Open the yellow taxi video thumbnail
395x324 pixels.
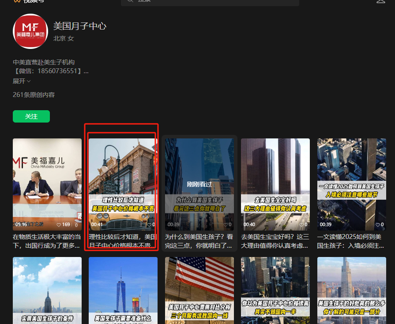[123, 184]
